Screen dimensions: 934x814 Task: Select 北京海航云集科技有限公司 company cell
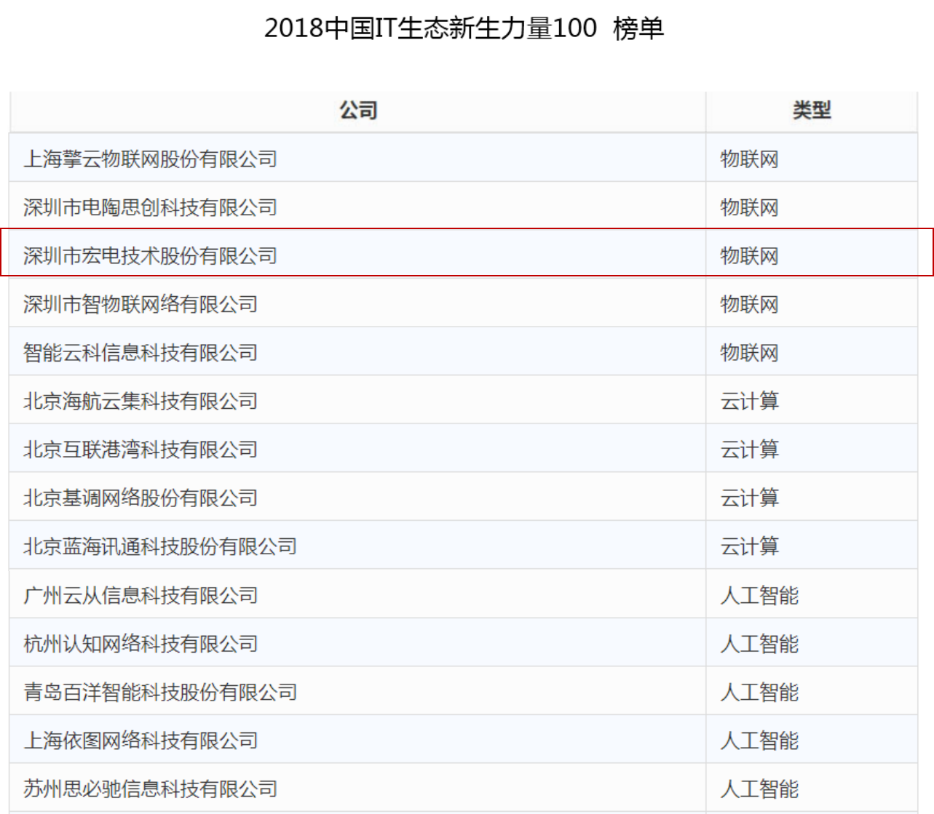click(x=141, y=401)
